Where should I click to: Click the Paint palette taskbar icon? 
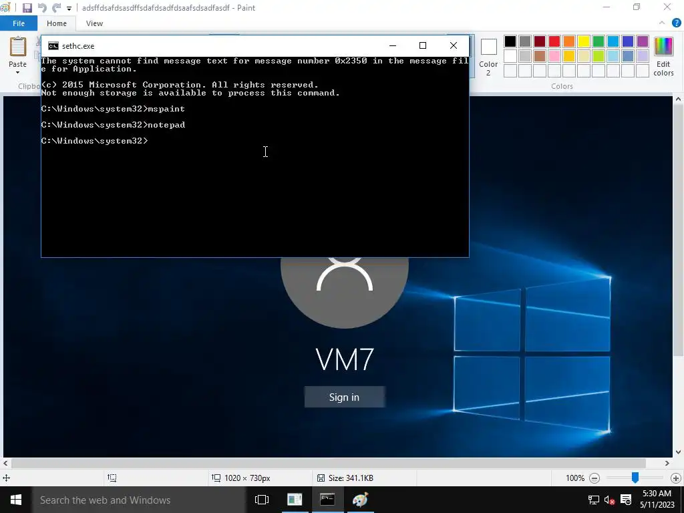tap(360, 500)
